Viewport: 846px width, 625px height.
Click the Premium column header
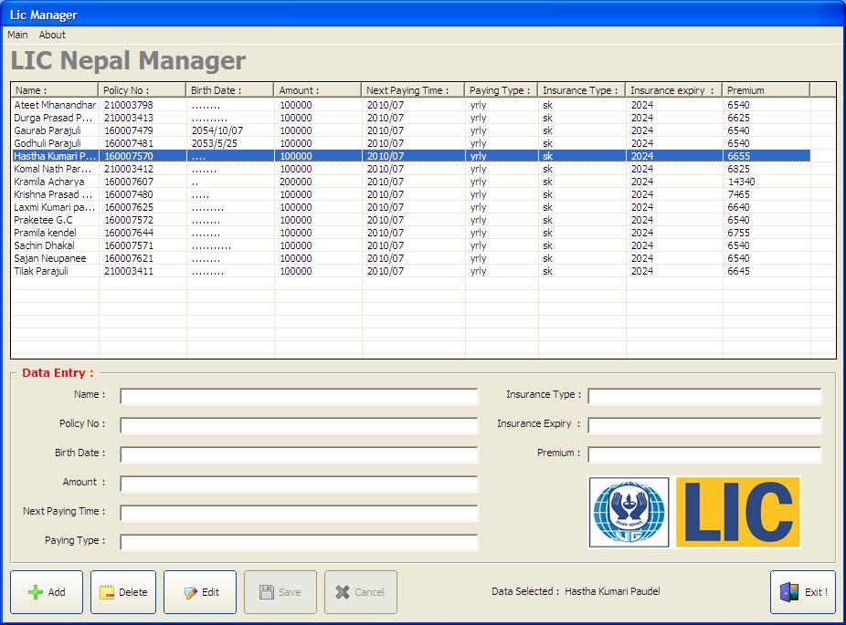(767, 90)
